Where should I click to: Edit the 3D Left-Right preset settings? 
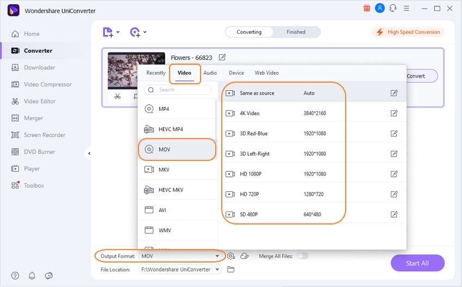[x=394, y=153]
